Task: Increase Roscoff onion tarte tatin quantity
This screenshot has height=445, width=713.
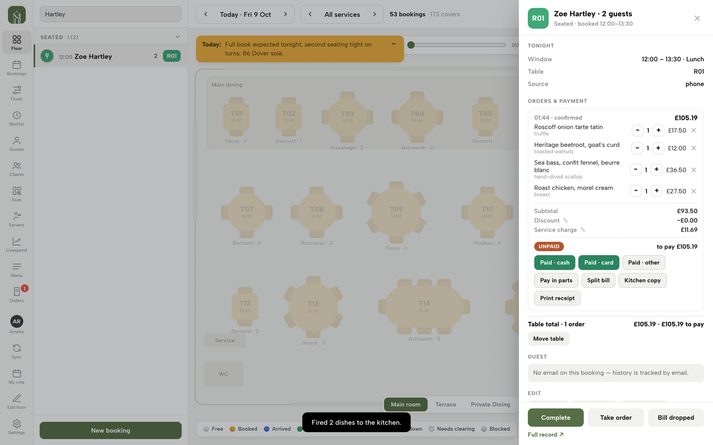Action: click(659, 131)
